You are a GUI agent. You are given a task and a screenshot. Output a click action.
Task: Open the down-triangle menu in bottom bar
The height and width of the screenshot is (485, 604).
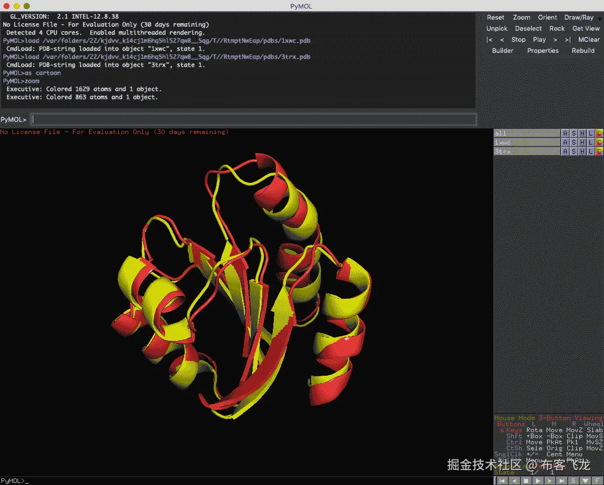tap(586, 481)
